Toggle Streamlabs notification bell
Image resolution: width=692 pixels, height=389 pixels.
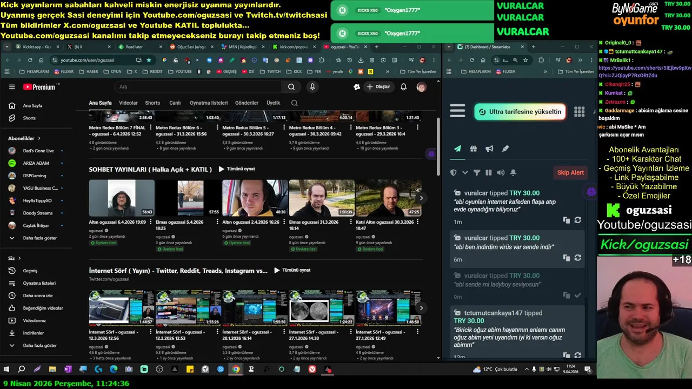tap(513, 173)
